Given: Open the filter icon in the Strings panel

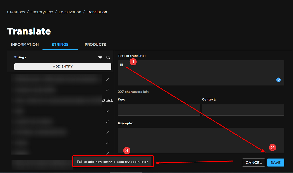Looking at the screenshot, I should [x=100, y=57].
